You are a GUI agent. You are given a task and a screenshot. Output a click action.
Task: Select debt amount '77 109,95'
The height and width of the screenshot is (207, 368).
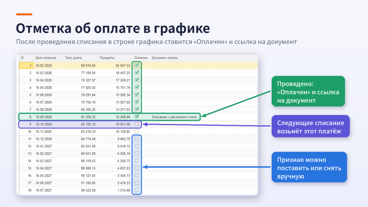point(88,73)
